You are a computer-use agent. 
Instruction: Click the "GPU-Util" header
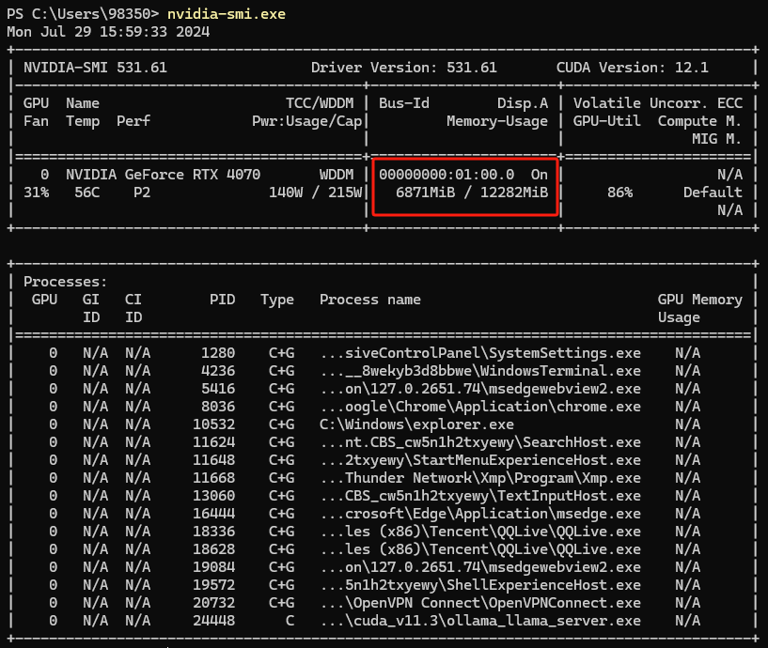[x=607, y=121]
